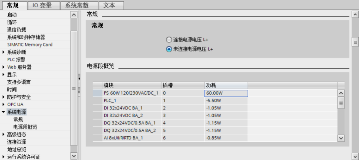Select 支持多语言 in navigation tree

coord(19,82)
